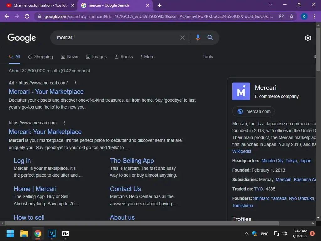Click the Google logo
Viewport: 321px width, 241px height.
tap(22, 38)
